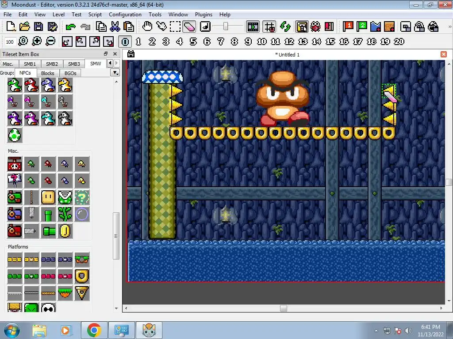
Task: Select the Blocks group tab
Action: [x=48, y=73]
